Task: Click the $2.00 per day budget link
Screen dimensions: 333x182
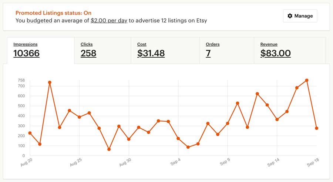Action: tap(109, 21)
